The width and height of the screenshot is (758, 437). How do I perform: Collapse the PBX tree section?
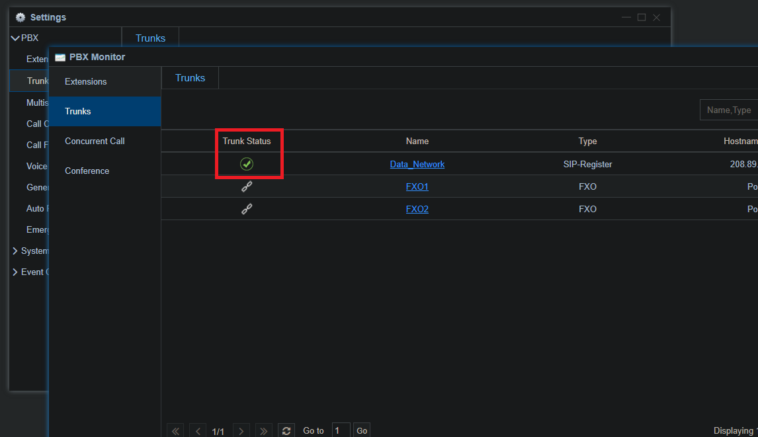click(x=15, y=38)
